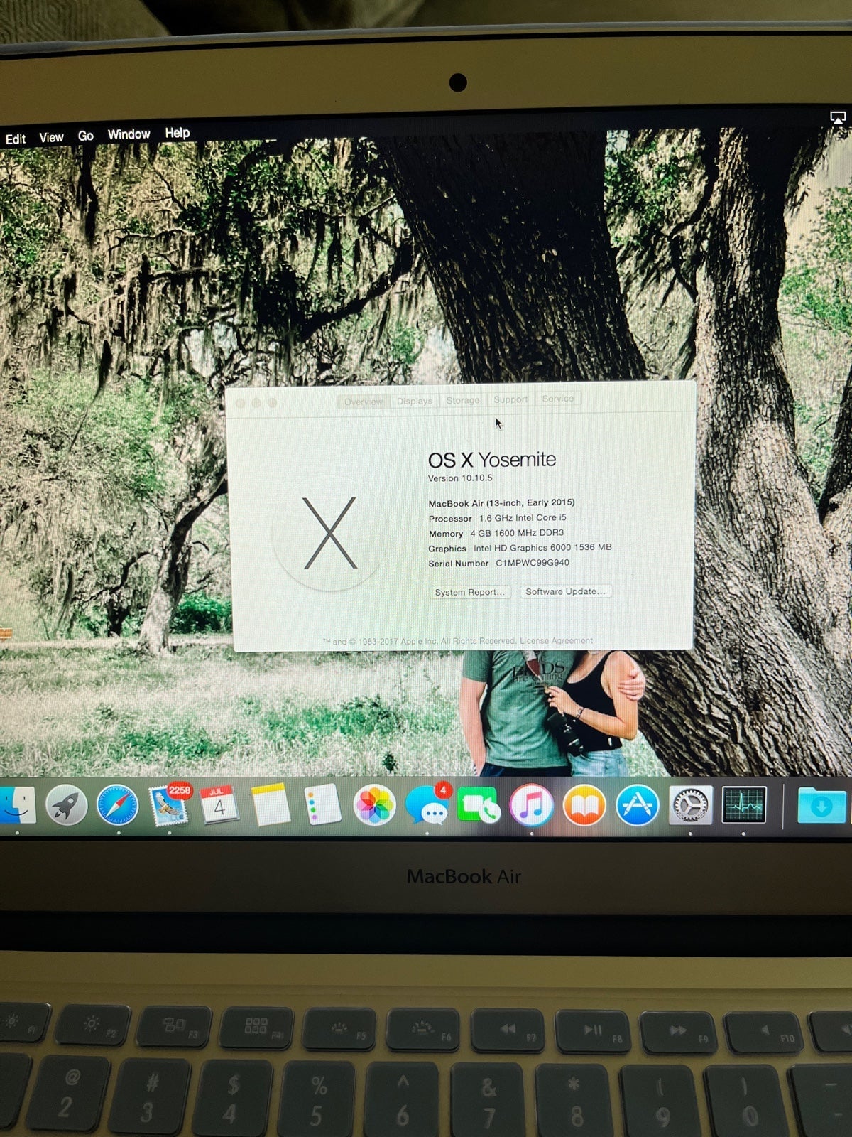852x1137 pixels.
Task: Open the License Agreement link
Action: point(557,640)
